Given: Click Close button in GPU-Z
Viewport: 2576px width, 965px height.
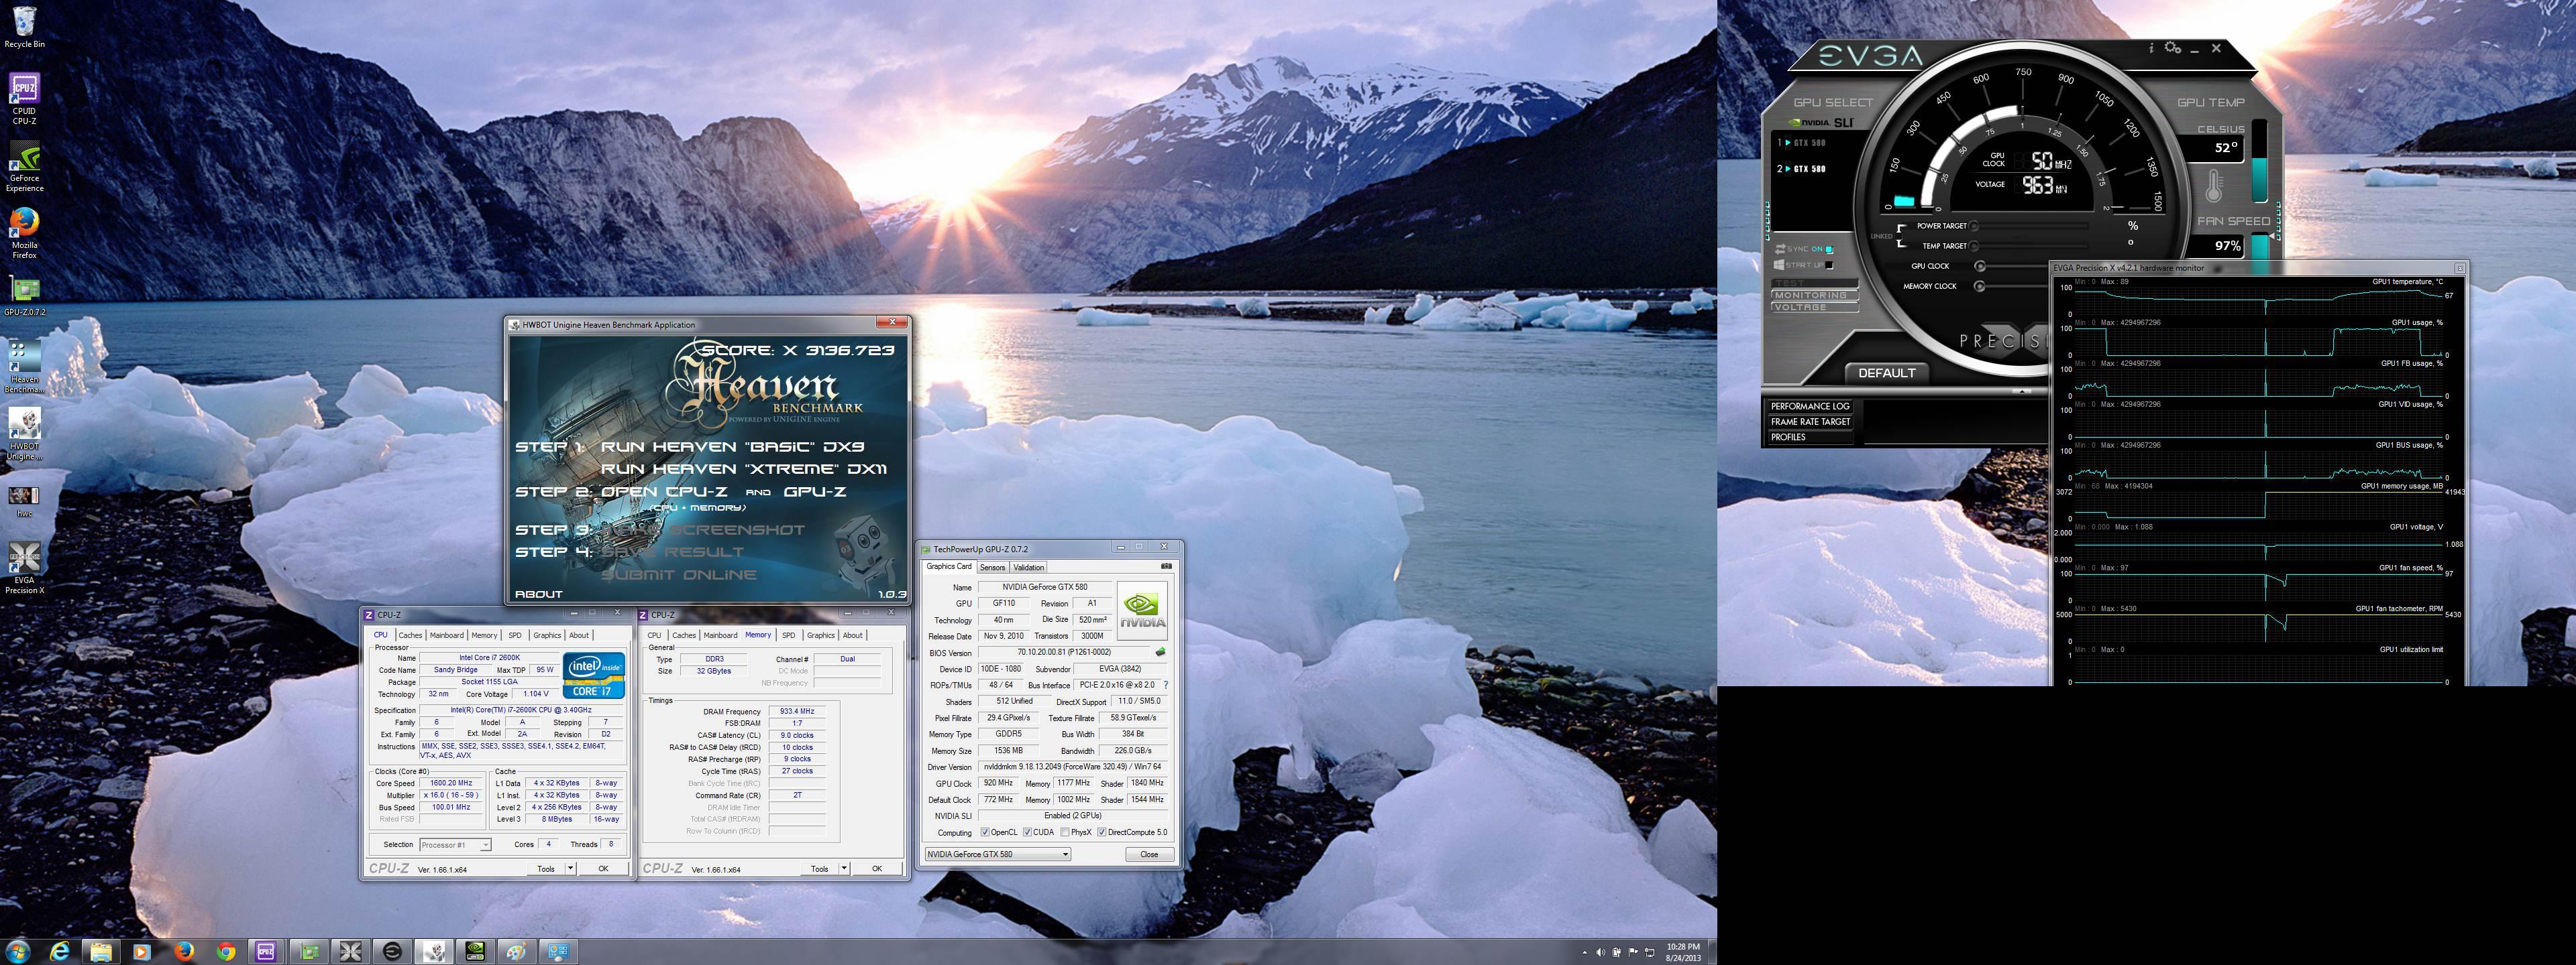Looking at the screenshot, I should (x=1149, y=854).
